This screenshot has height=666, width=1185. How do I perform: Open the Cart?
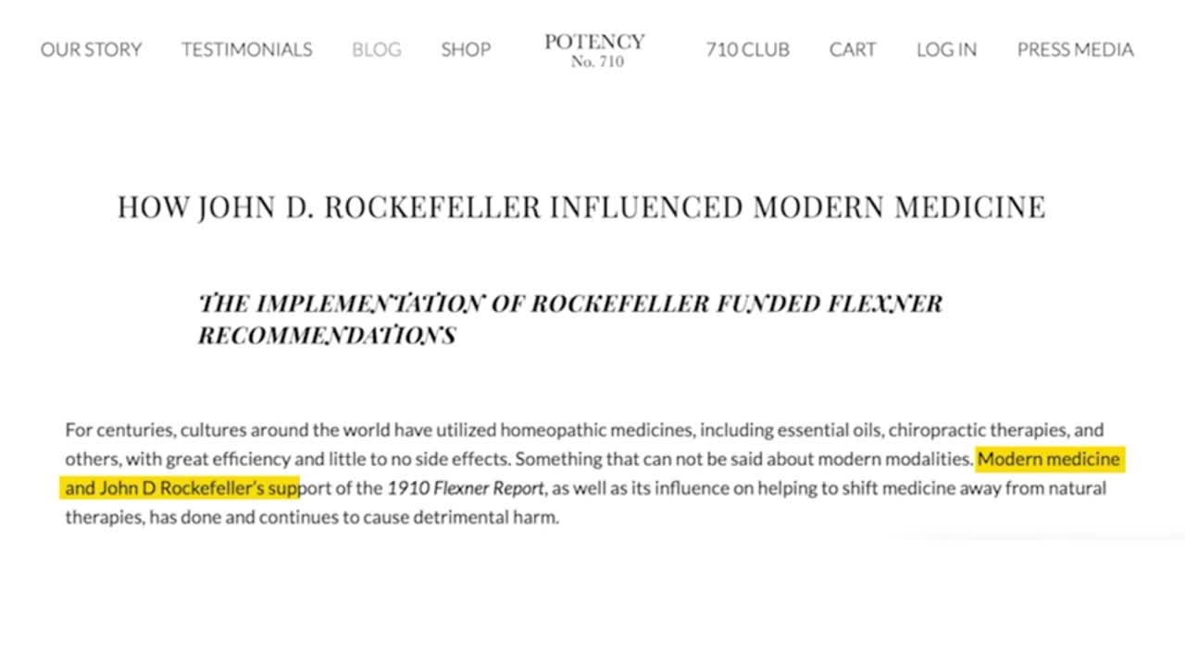tap(853, 49)
